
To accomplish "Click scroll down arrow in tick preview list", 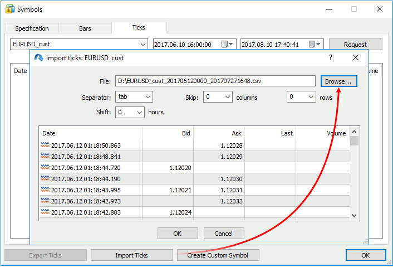I will pyautogui.click(x=354, y=215).
